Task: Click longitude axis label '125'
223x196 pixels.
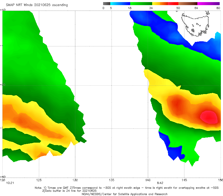Action: coord(39,180)
